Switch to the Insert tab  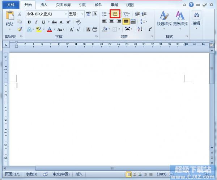pos(44,5)
